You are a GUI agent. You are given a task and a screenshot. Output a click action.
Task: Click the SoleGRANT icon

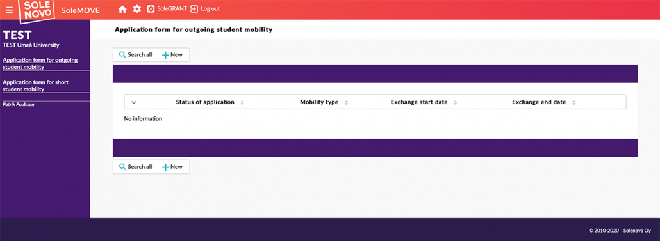tap(151, 9)
